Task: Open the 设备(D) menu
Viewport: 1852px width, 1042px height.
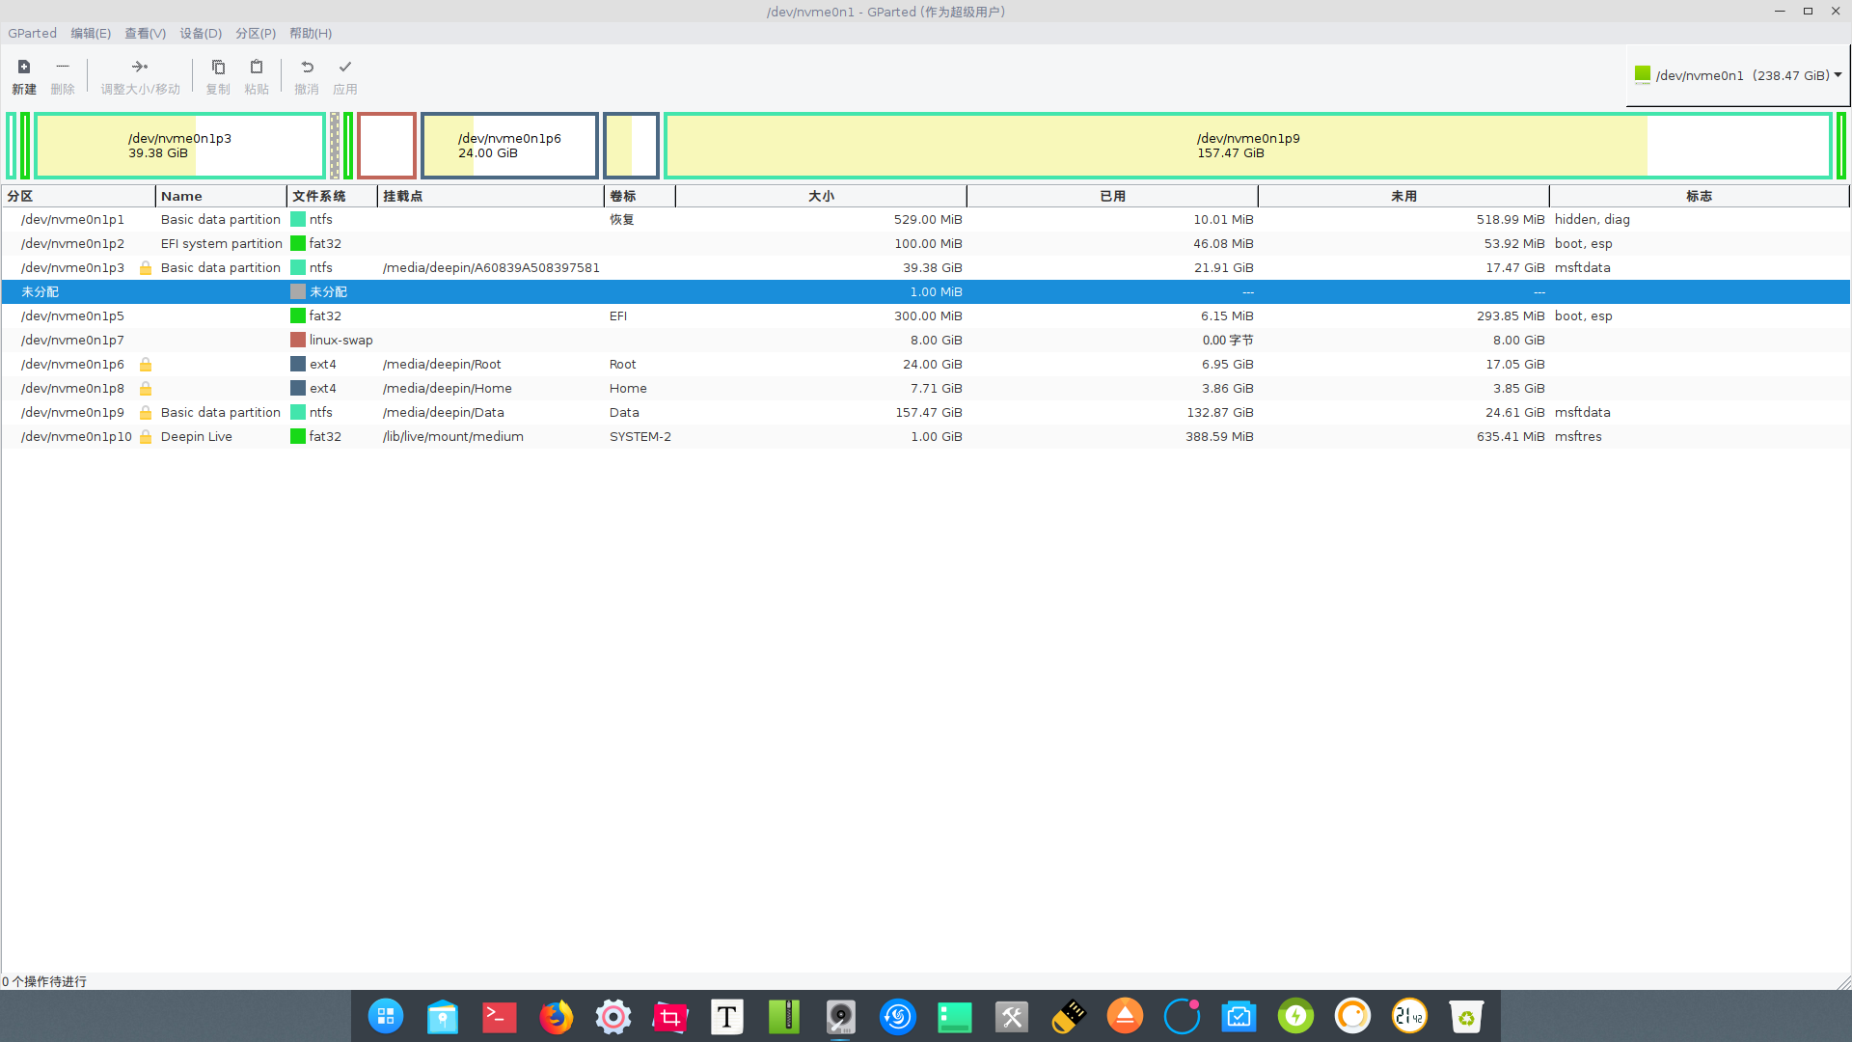Action: pos(200,33)
